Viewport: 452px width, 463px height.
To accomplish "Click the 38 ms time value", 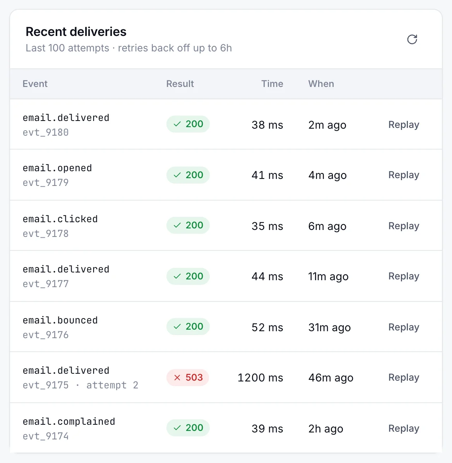I will (267, 125).
